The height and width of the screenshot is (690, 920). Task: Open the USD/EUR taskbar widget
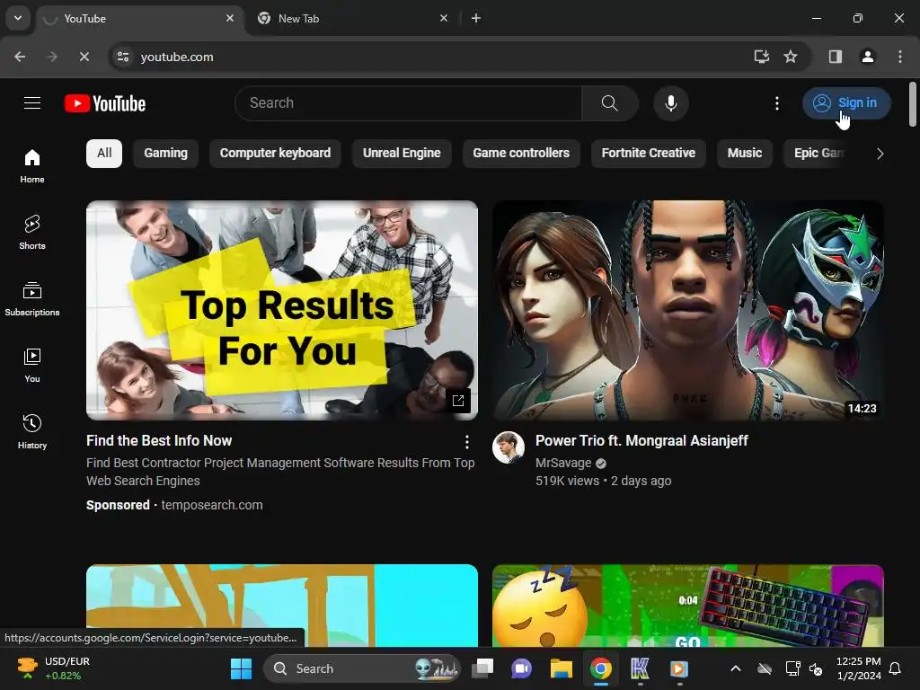coord(54,668)
